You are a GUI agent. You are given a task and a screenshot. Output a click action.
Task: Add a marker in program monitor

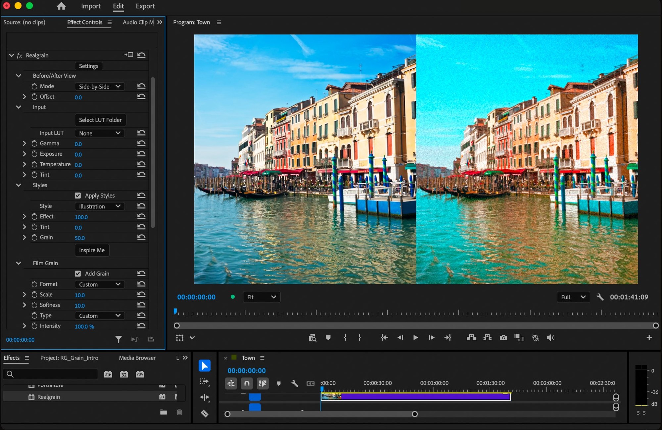(328, 338)
